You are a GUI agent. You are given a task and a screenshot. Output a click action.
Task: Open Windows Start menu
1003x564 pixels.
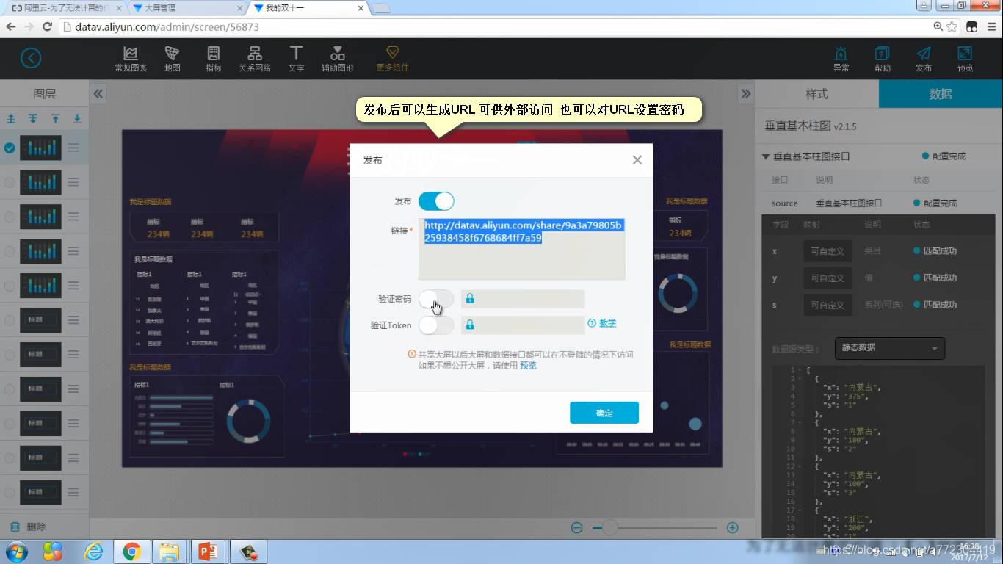(x=16, y=552)
